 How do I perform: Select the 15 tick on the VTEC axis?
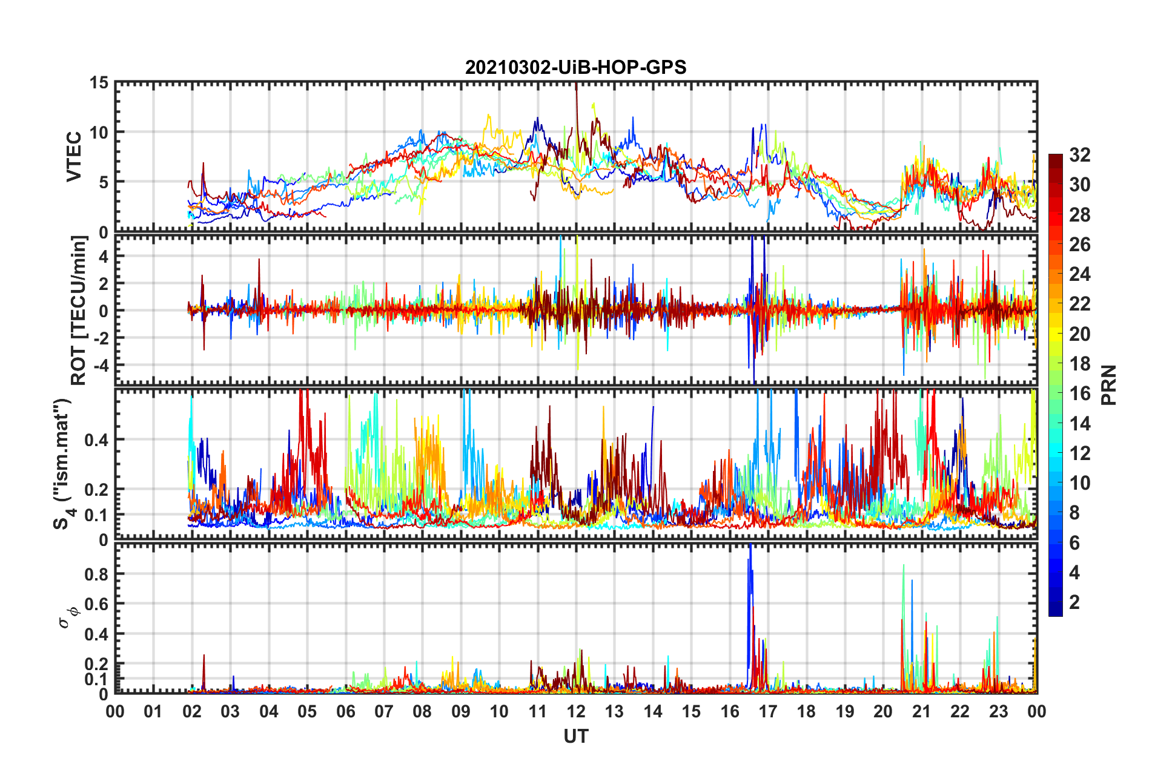click(99, 83)
